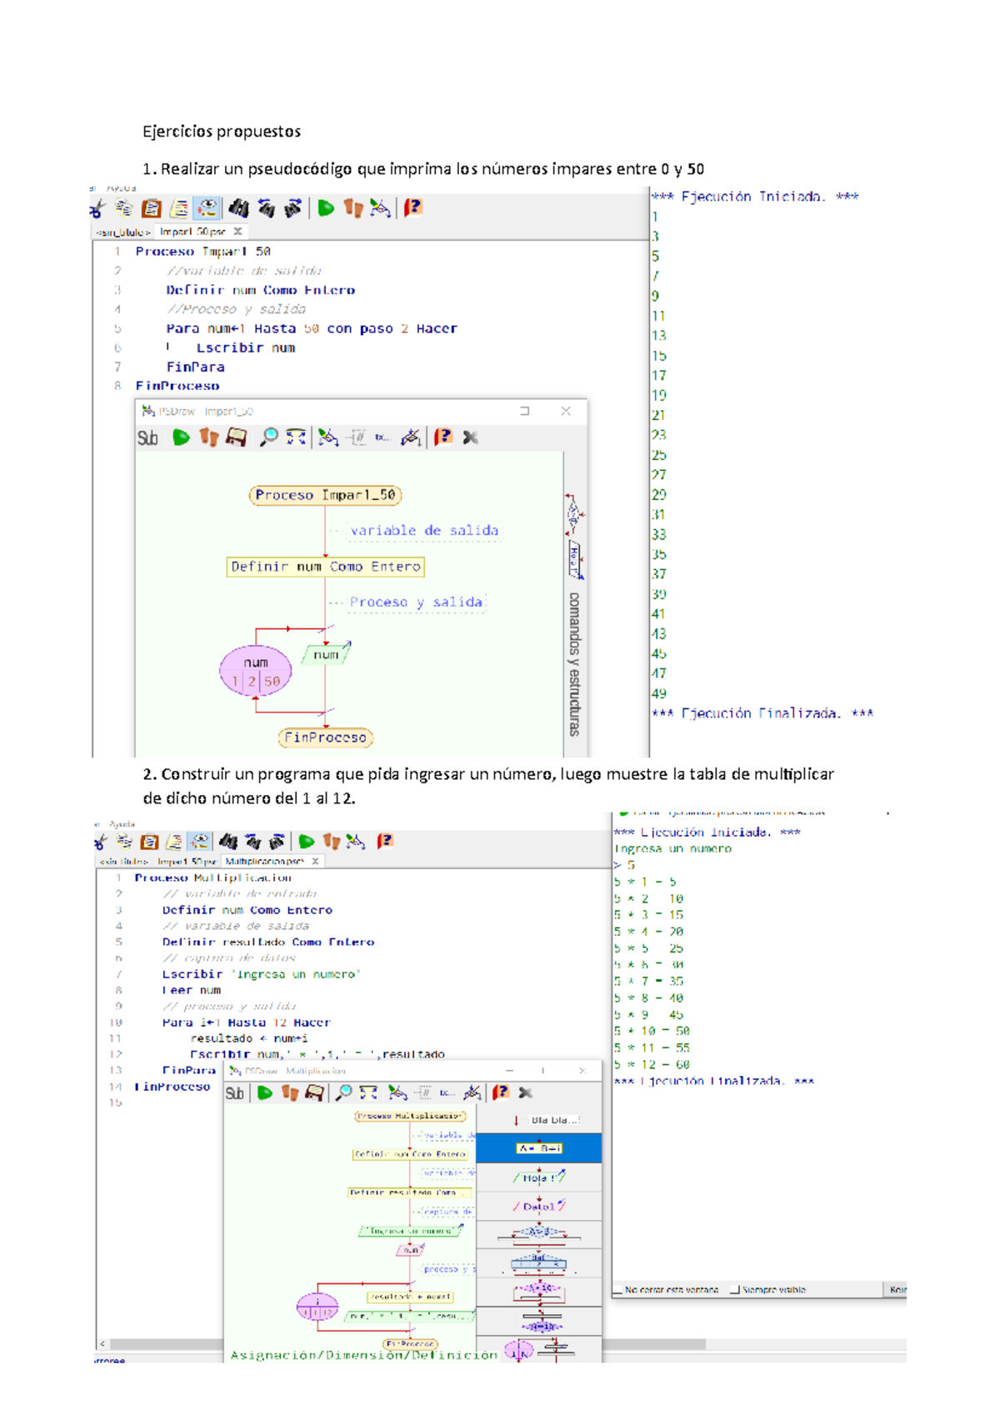This screenshot has width=1000, height=1415.
Task: Click the Sub button in PSDraw Impar1_50
Action: (x=147, y=438)
